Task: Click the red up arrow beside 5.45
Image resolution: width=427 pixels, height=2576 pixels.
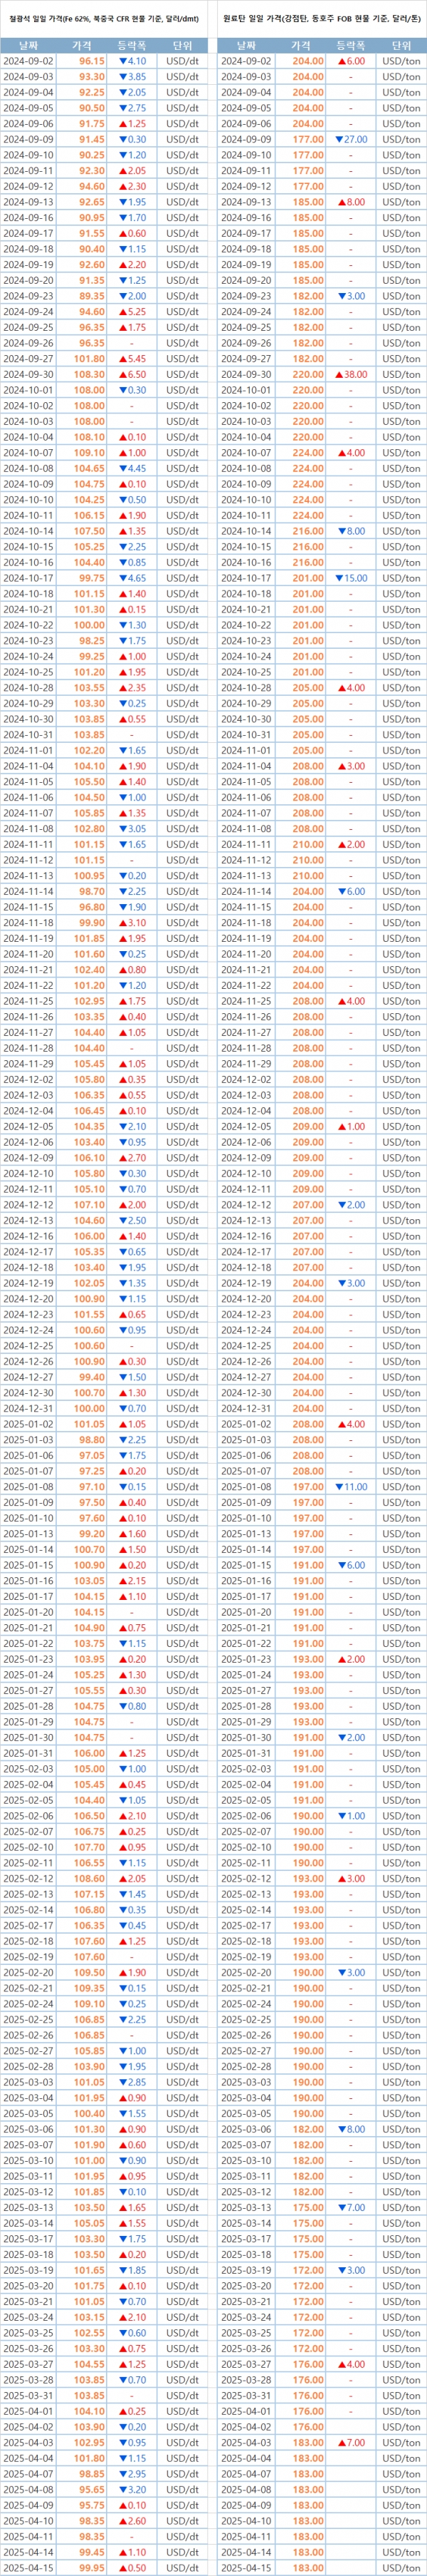Action: pos(122,359)
